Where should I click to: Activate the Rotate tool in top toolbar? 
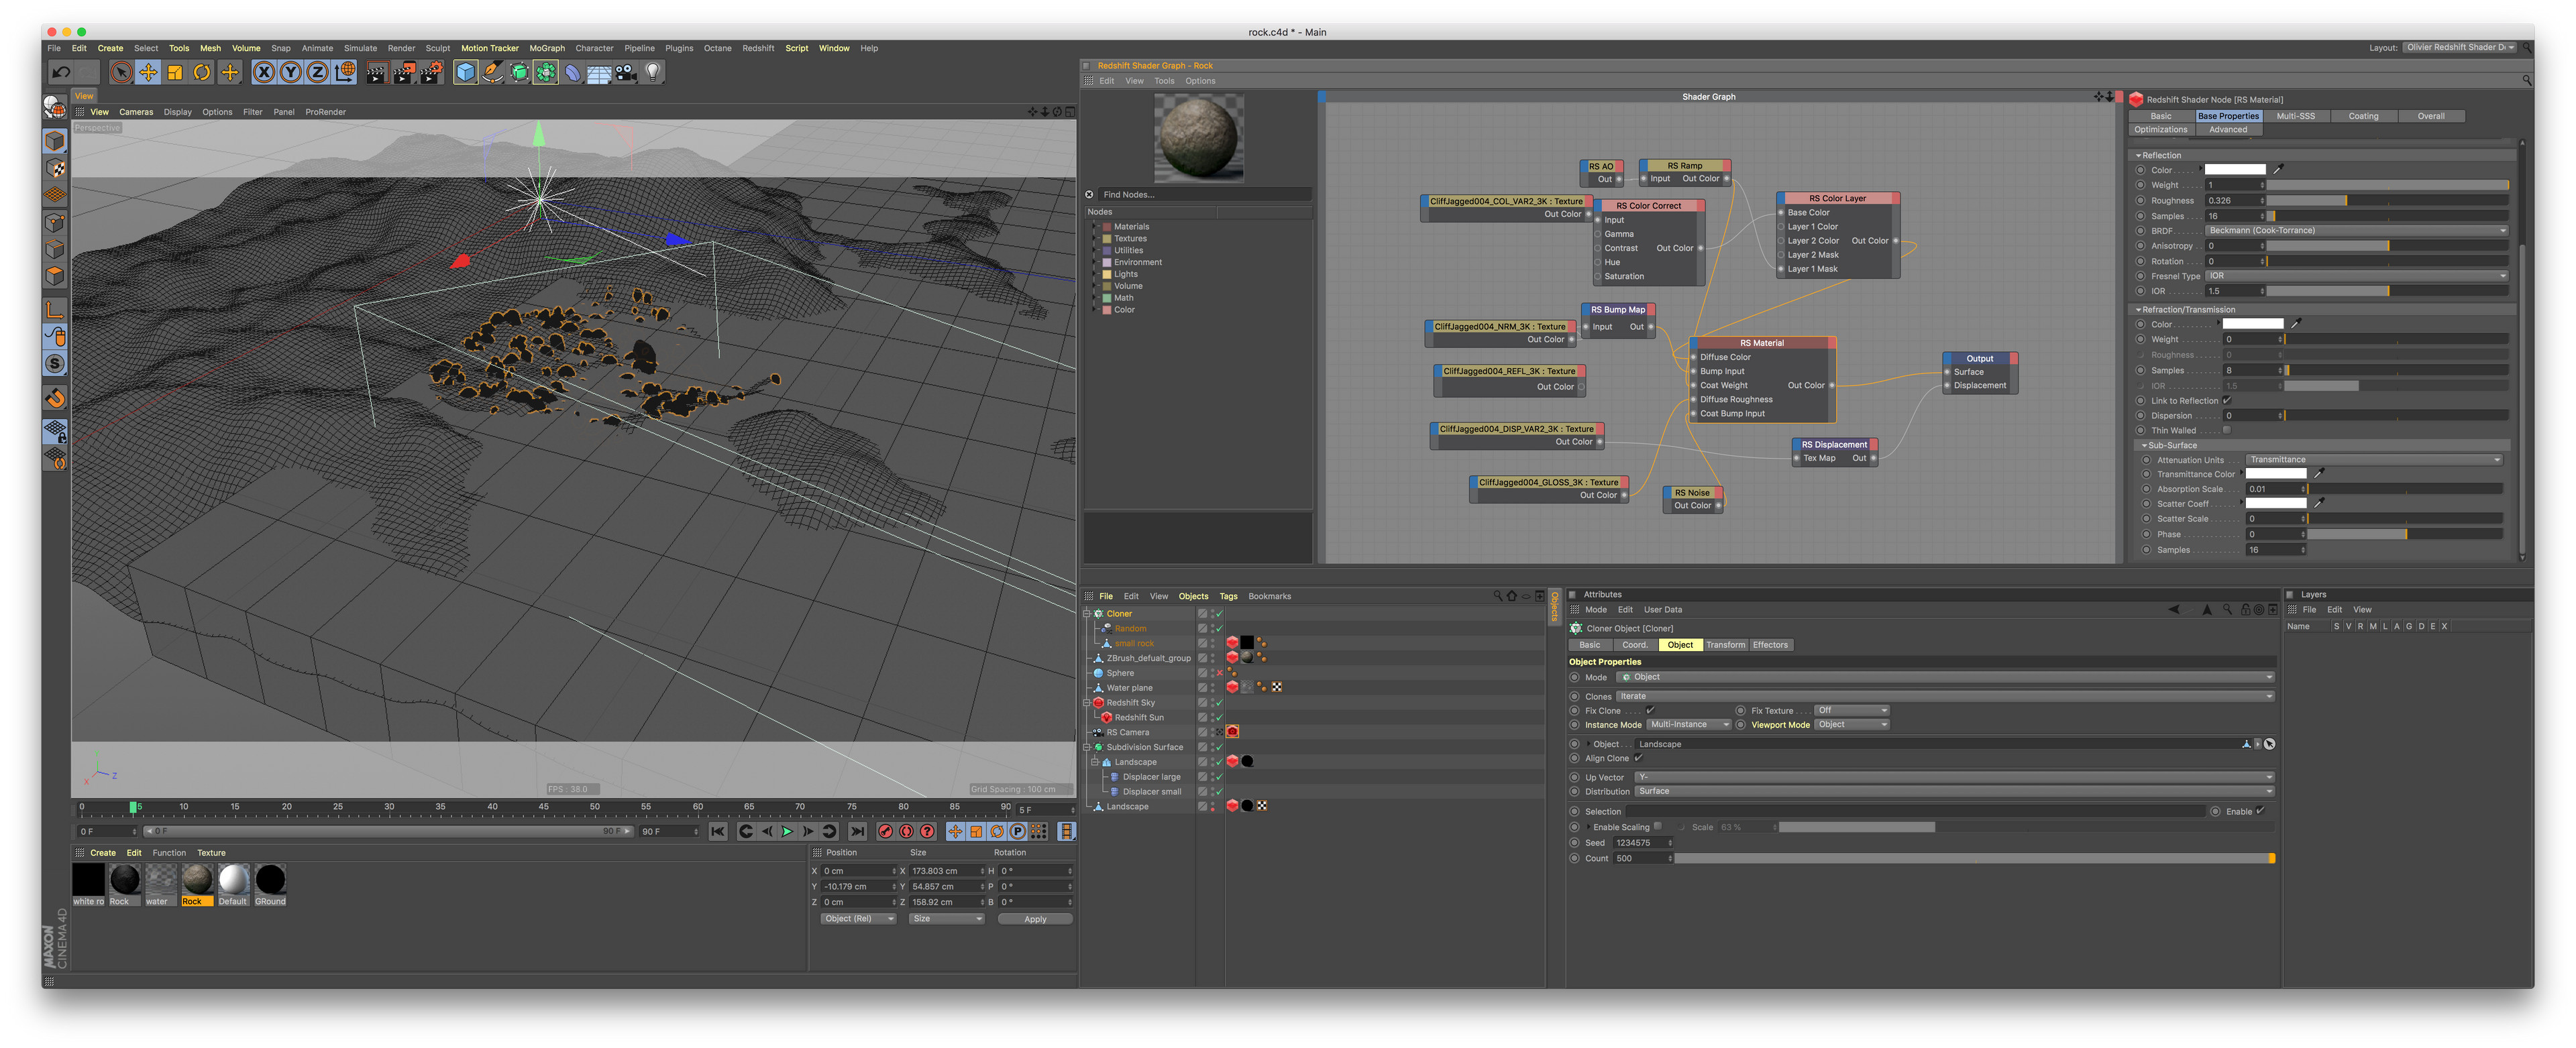click(x=202, y=72)
